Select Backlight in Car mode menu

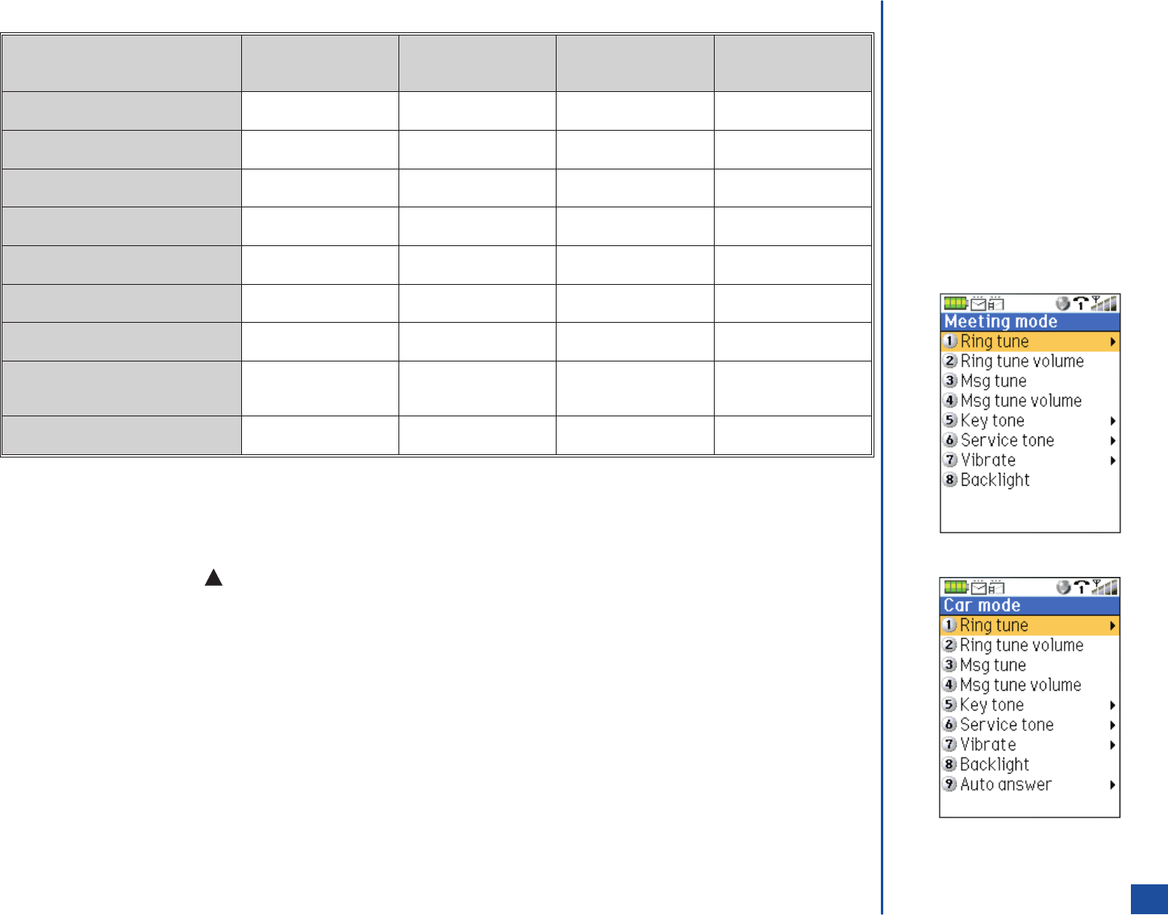[1030, 765]
